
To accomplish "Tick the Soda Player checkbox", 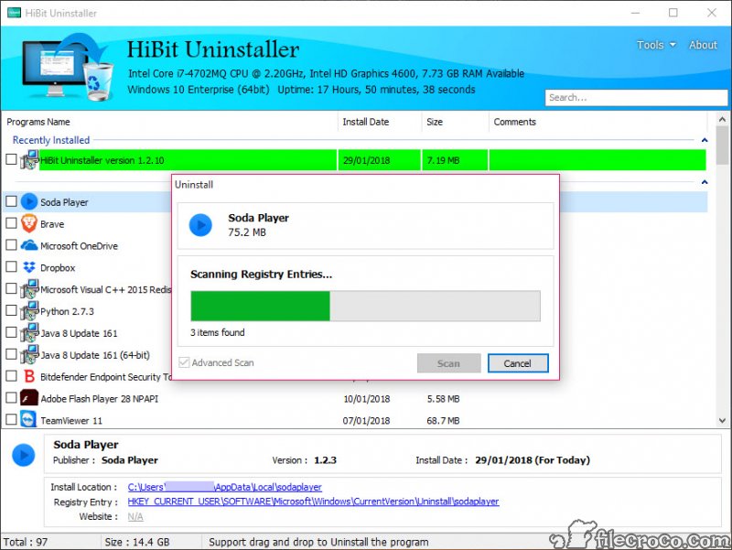I will tap(11, 201).
